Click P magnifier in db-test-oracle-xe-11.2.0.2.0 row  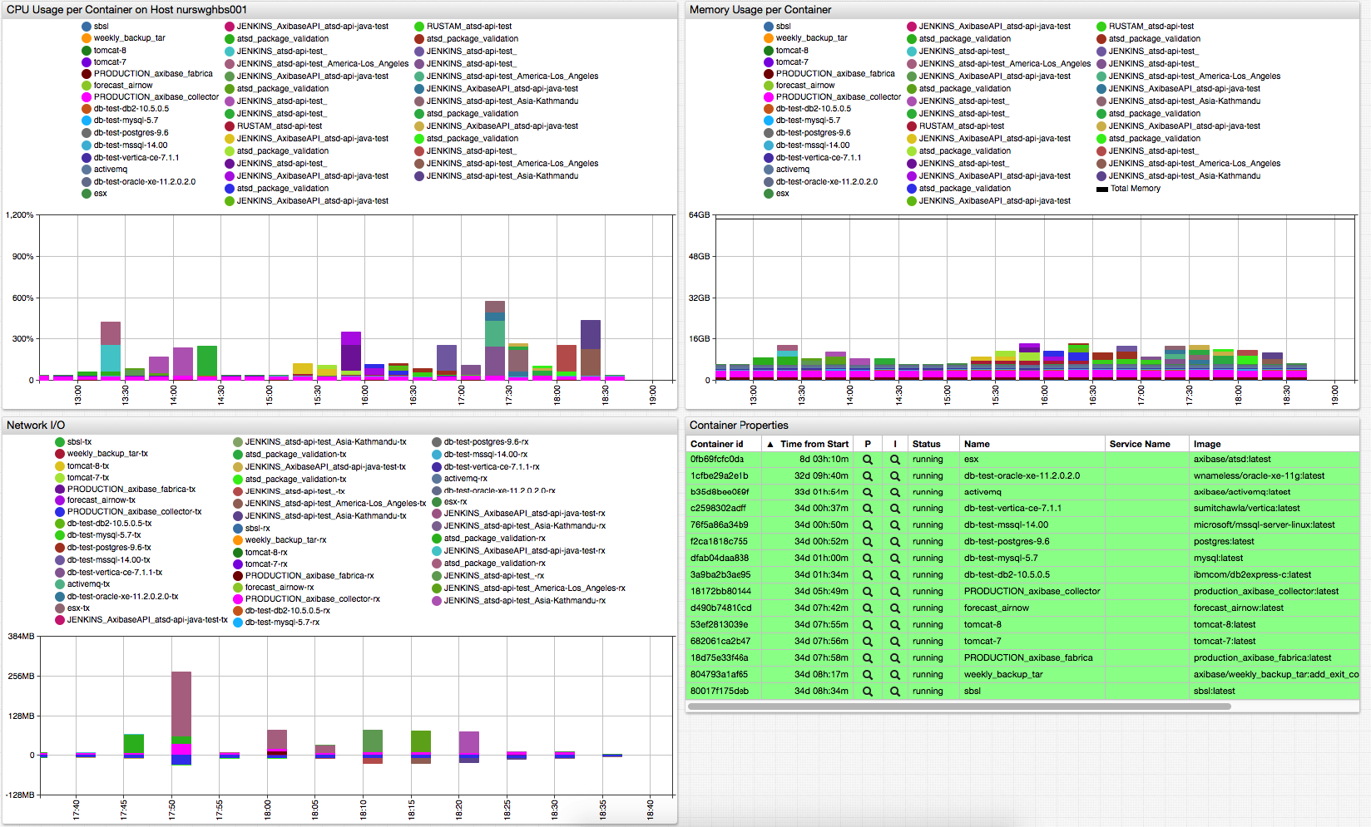pyautogui.click(x=868, y=476)
